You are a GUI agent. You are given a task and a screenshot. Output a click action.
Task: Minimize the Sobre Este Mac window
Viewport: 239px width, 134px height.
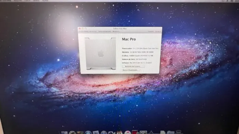83,29
